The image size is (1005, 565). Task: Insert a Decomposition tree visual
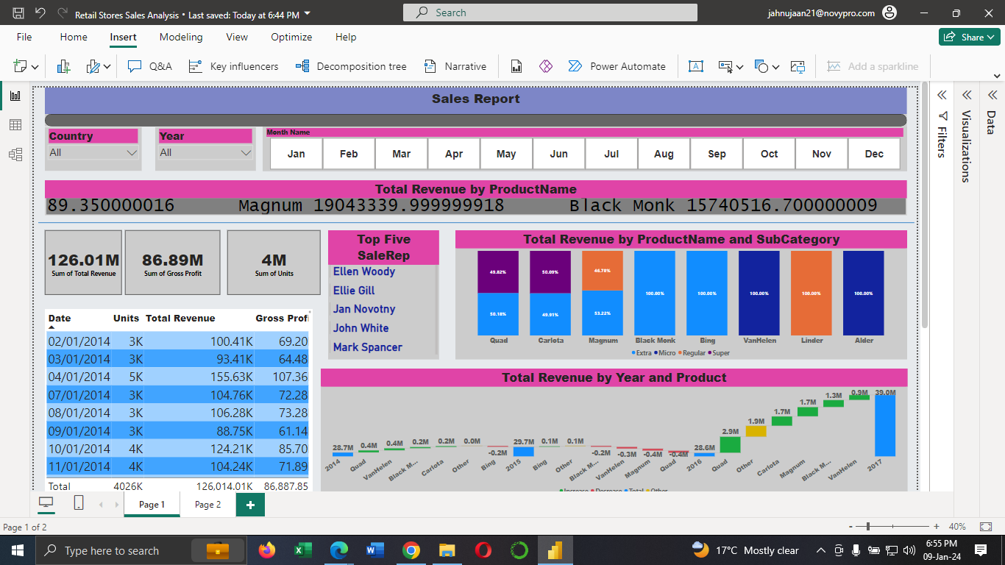[x=351, y=66]
